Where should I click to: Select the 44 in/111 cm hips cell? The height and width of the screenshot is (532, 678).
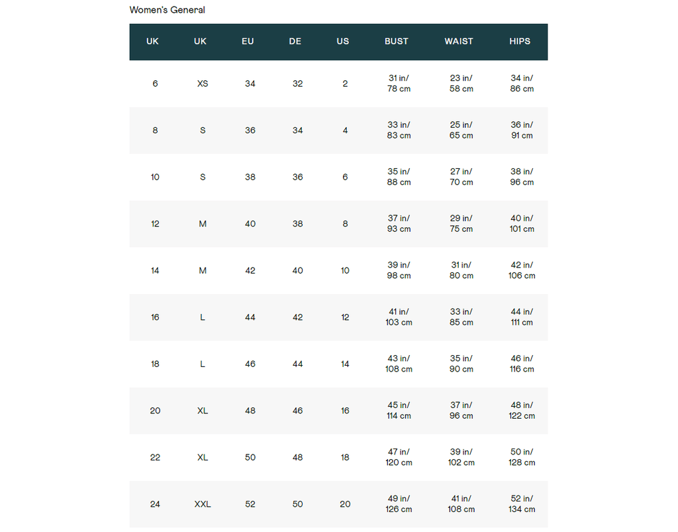click(x=522, y=317)
